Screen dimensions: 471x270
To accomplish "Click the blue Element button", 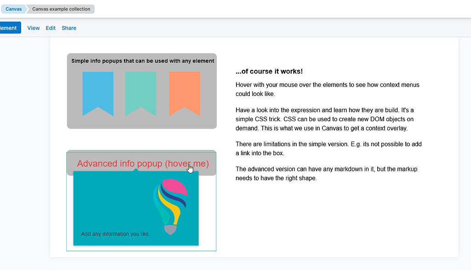I will tap(10, 28).
